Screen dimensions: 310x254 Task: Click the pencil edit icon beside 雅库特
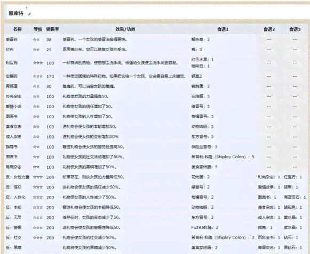[29, 14]
